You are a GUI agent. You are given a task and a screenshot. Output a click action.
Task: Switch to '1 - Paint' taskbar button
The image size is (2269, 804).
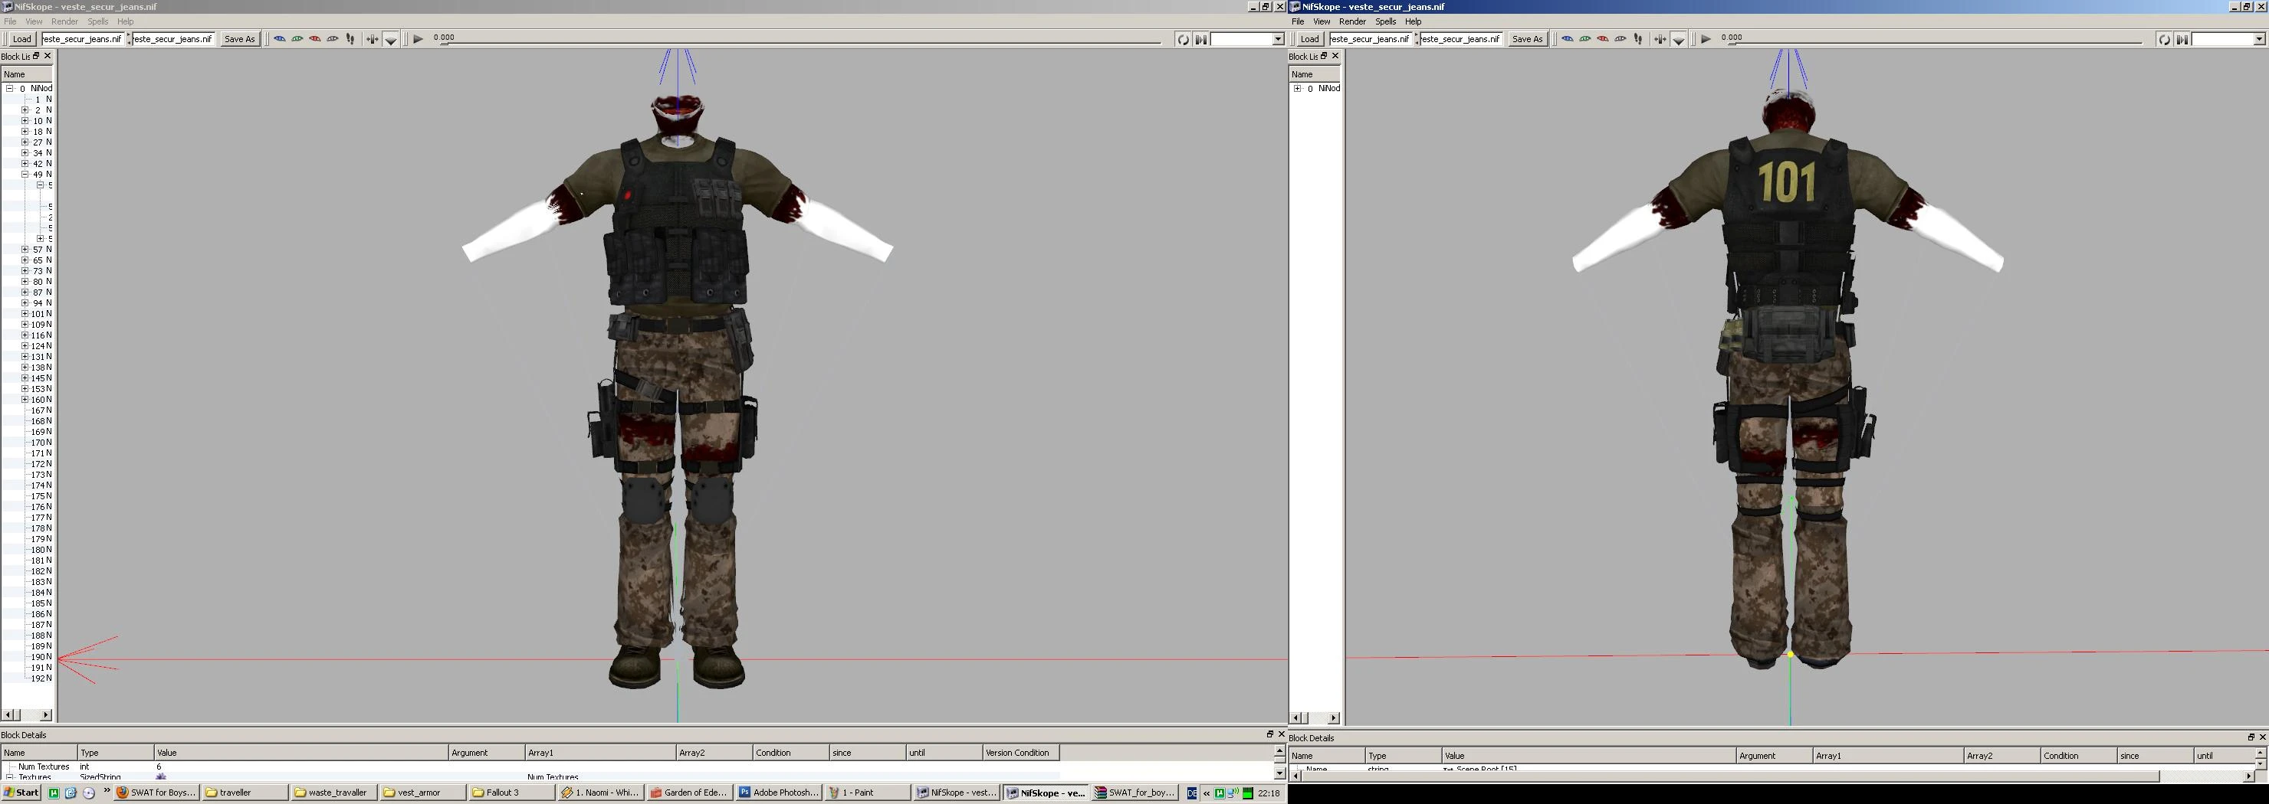[x=868, y=793]
